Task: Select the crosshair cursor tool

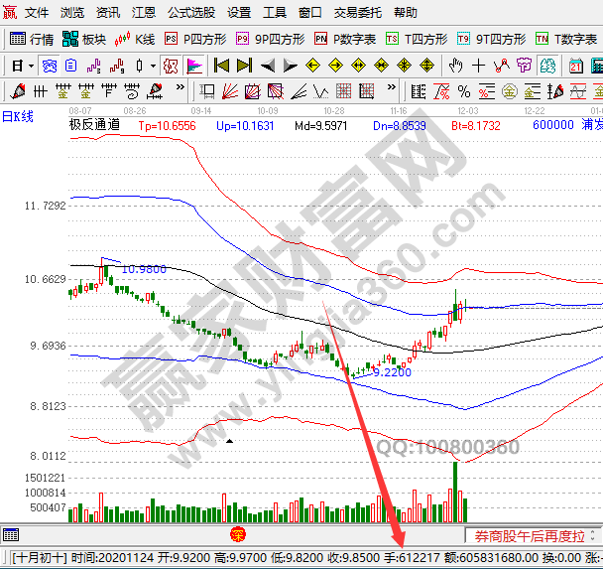Action: [x=479, y=66]
